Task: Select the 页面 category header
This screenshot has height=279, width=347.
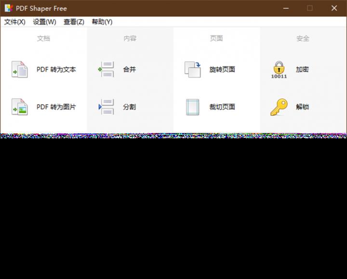Action: pyautogui.click(x=216, y=38)
